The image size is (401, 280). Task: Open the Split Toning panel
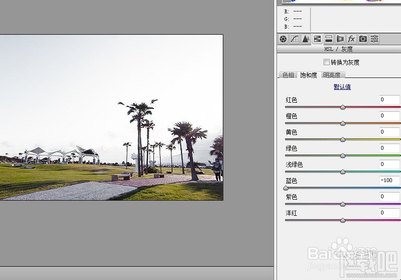(x=328, y=39)
